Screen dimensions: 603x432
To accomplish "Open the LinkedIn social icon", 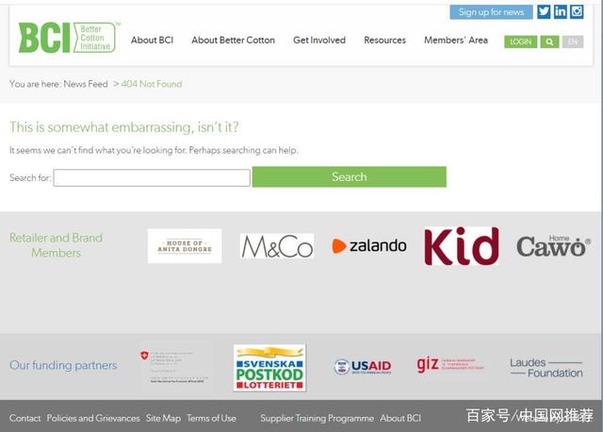I will tap(561, 11).
